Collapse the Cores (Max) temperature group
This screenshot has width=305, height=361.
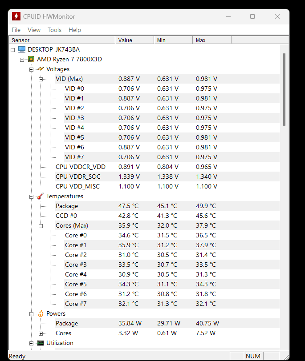[41, 226]
